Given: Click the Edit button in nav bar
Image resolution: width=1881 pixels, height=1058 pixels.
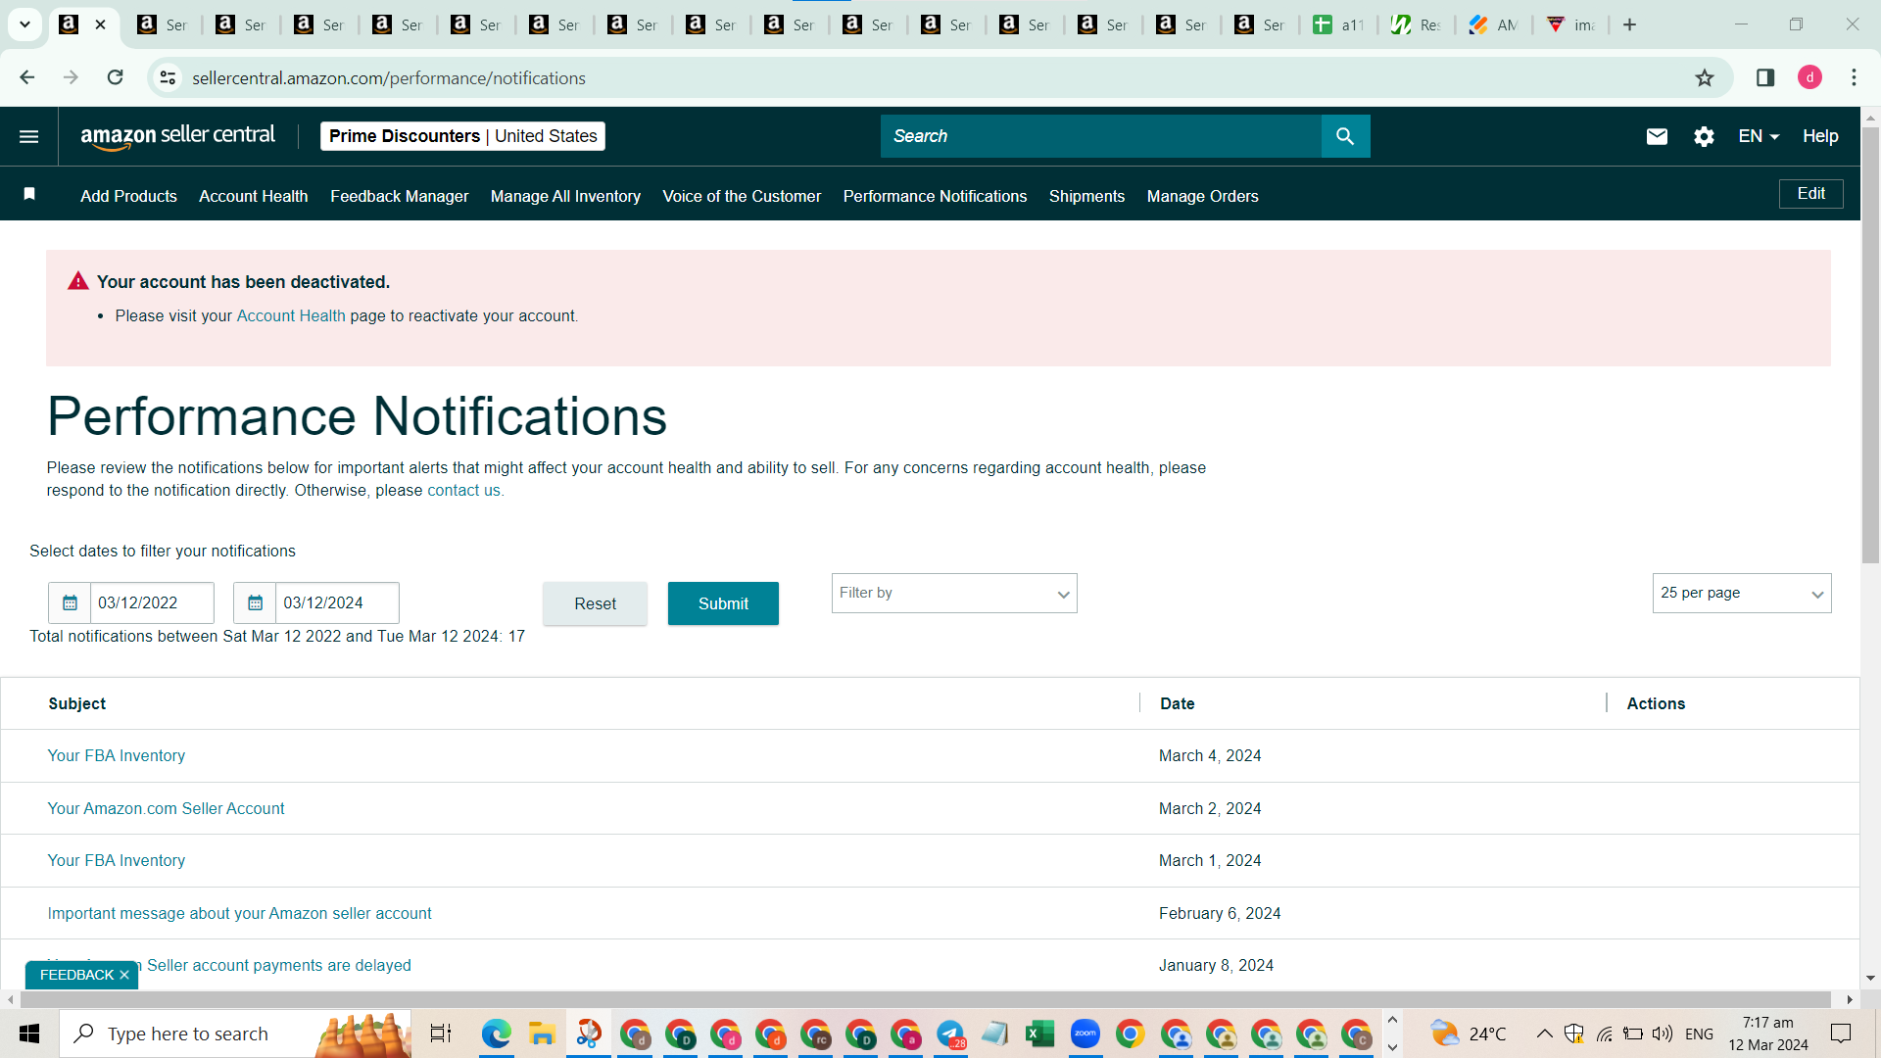Looking at the screenshot, I should coord(1810,194).
